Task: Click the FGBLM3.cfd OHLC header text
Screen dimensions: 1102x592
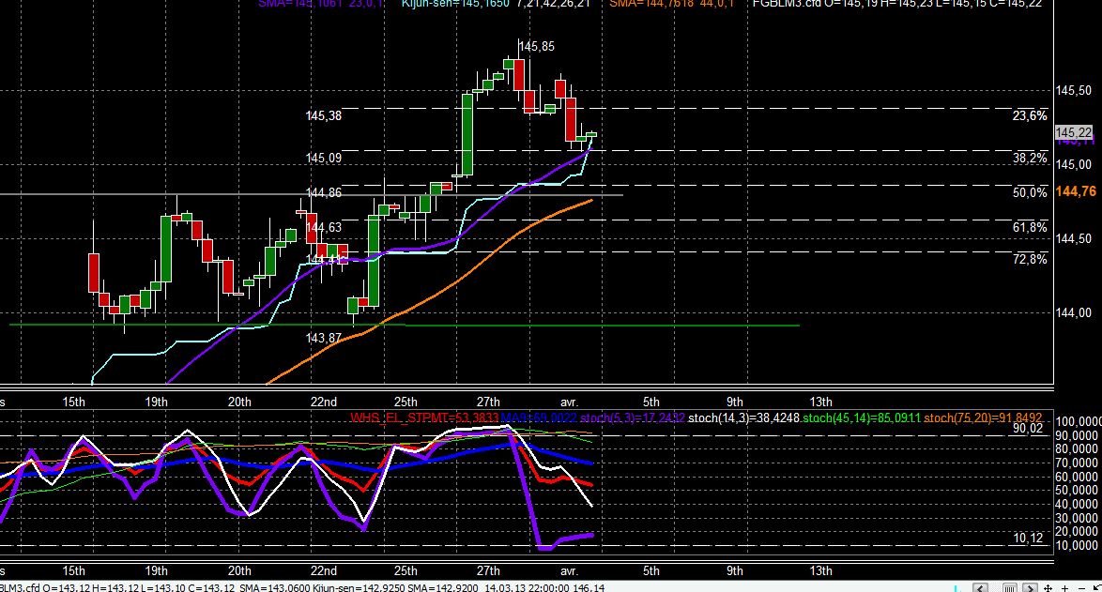Action: tap(896, 4)
